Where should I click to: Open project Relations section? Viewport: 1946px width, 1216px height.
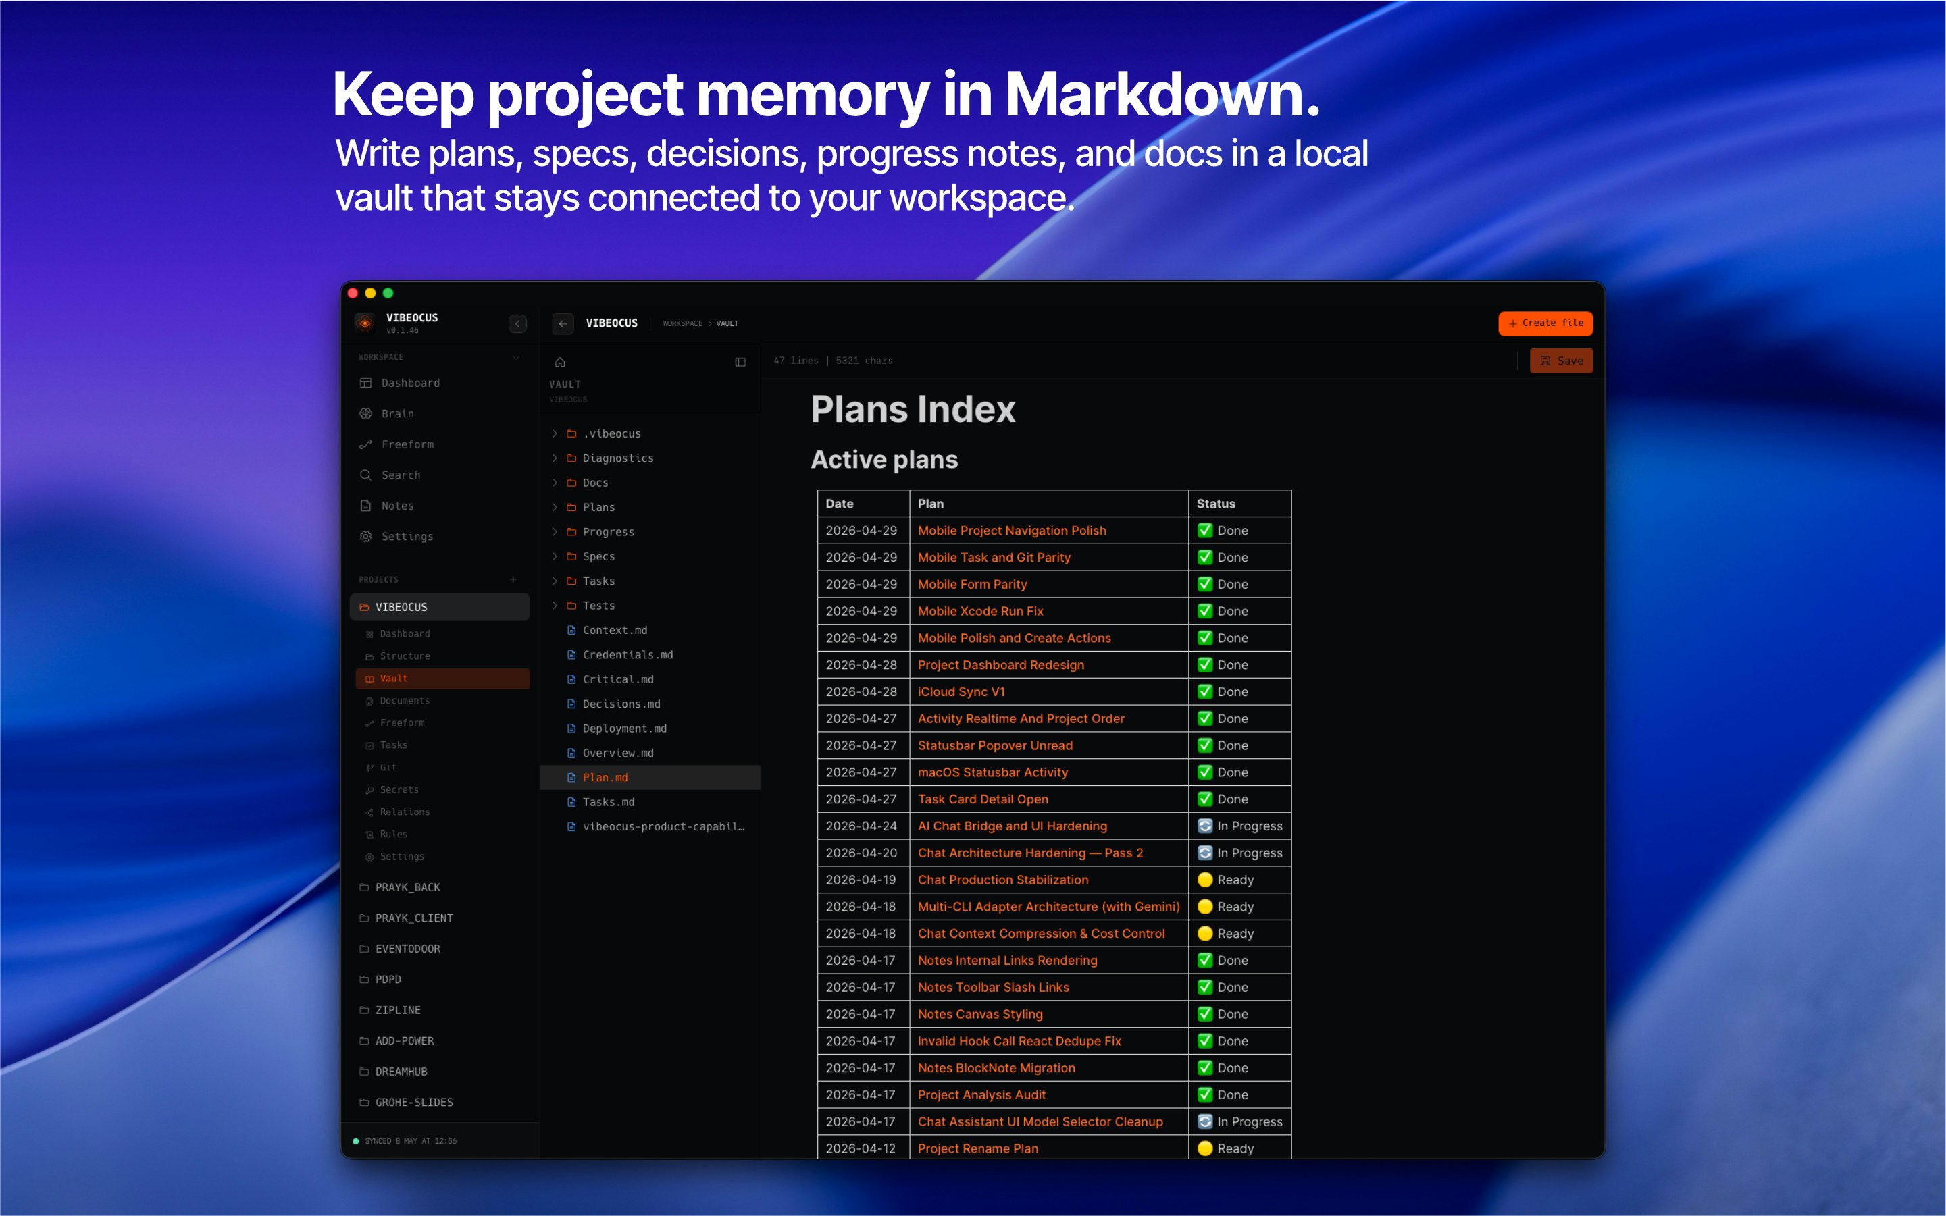(x=442, y=812)
